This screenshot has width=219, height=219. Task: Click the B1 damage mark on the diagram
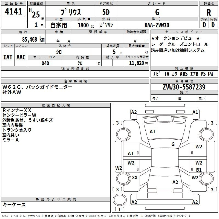point(199,170)
